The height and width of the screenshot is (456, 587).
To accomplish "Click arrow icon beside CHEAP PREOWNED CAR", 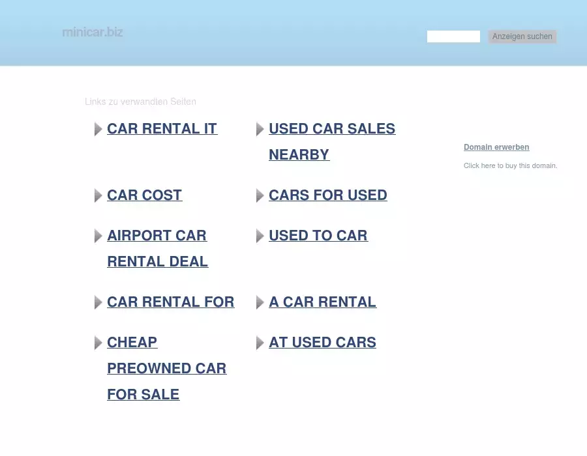I will click(x=98, y=343).
